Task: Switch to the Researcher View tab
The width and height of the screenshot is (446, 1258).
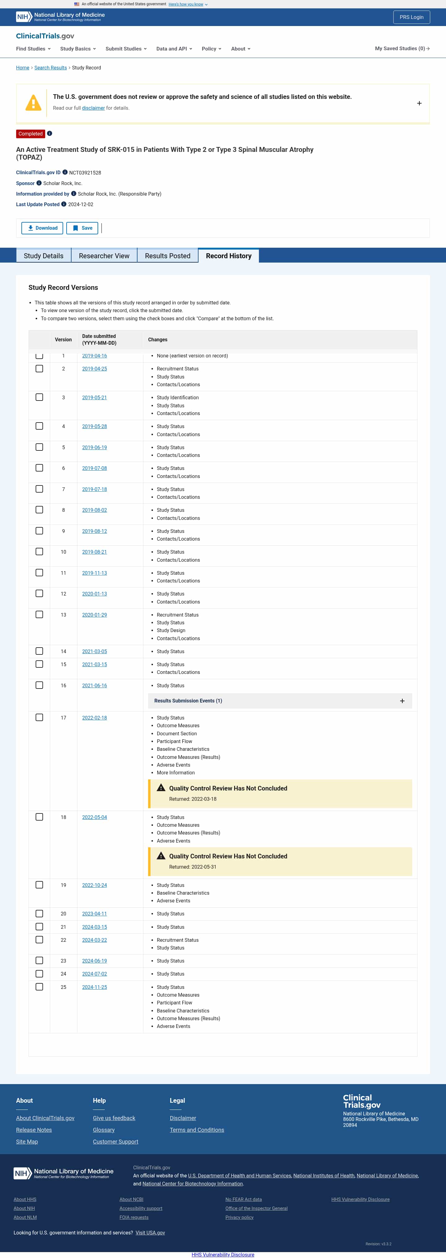Action: 104,256
